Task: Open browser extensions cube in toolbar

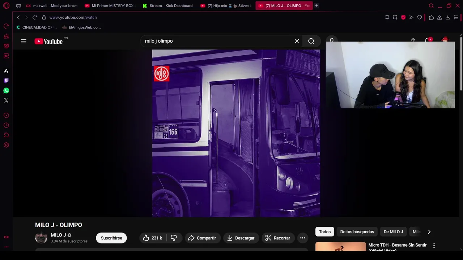Action: tap(432, 17)
